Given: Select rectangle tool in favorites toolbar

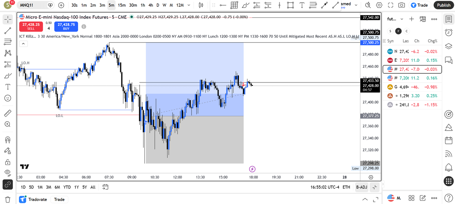Looking at the screenshot, I should [290, 5].
